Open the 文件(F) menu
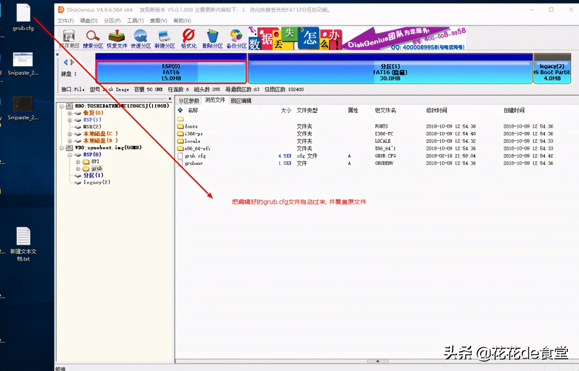Image resolution: width=579 pixels, height=371 pixels. (x=66, y=20)
